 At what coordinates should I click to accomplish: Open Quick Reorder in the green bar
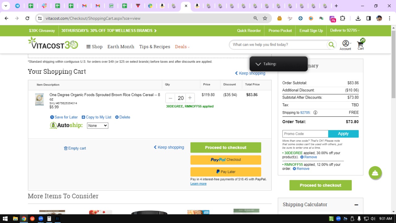[249, 31]
